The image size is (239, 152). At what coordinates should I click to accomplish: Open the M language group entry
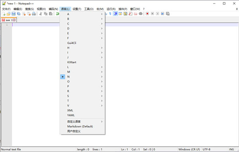(82, 72)
